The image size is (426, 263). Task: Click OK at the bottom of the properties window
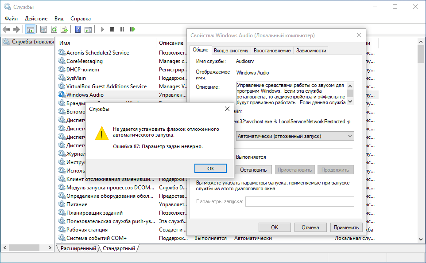click(275, 228)
